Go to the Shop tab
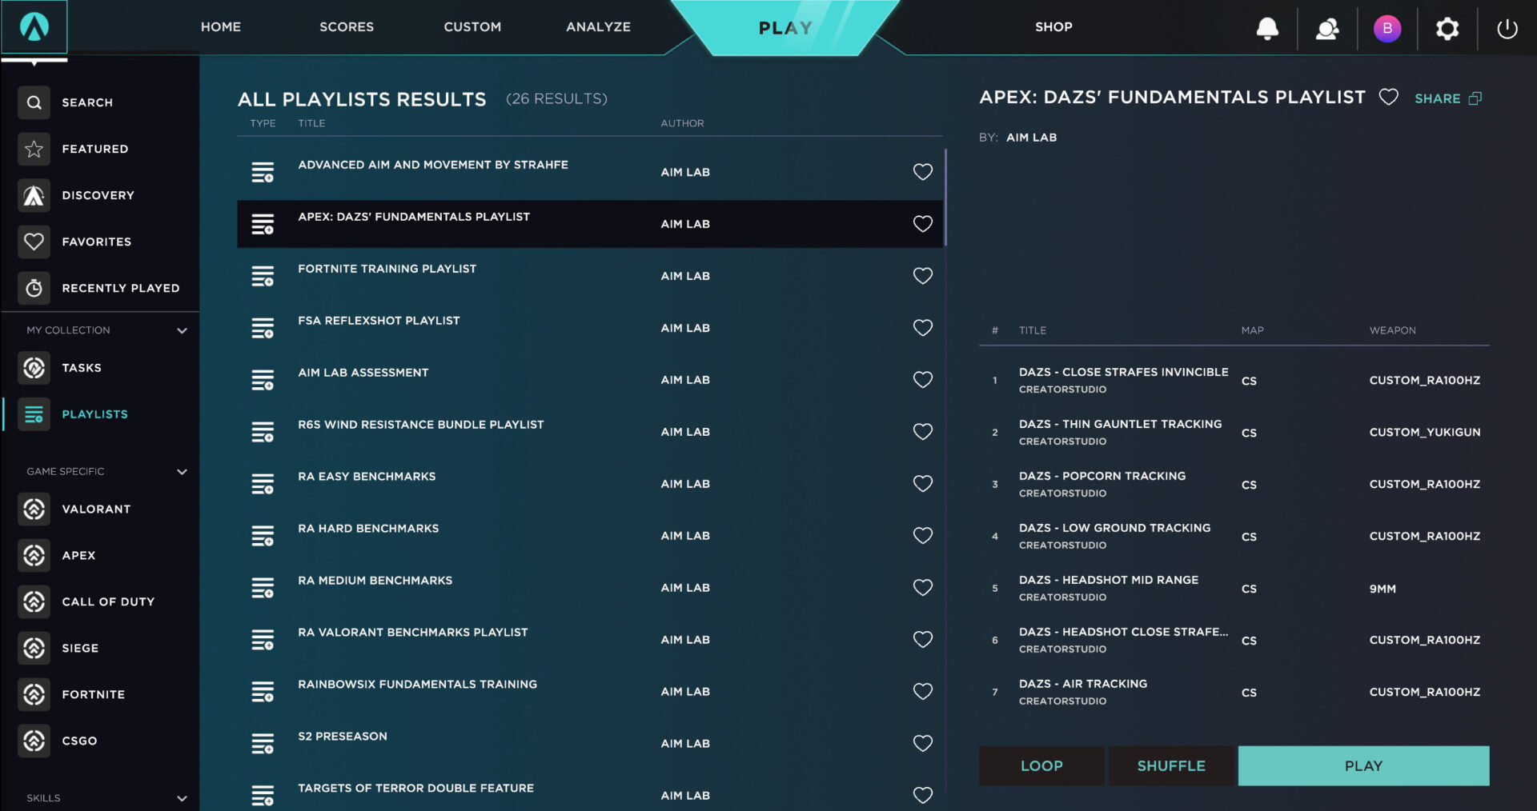This screenshot has height=811, width=1537. pos(1053,27)
